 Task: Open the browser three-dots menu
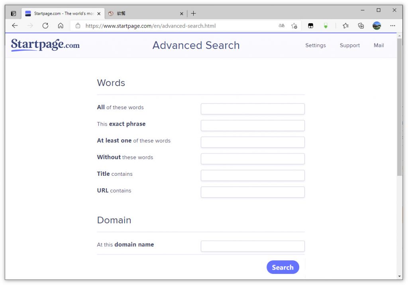[392, 26]
